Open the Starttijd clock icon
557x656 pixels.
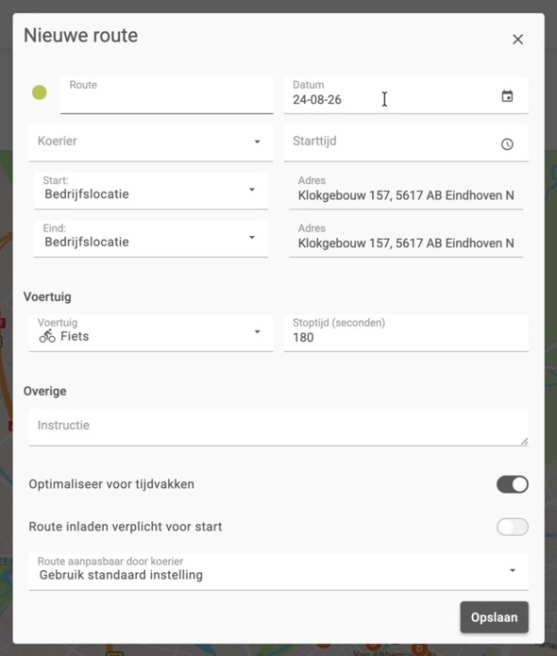pyautogui.click(x=507, y=144)
